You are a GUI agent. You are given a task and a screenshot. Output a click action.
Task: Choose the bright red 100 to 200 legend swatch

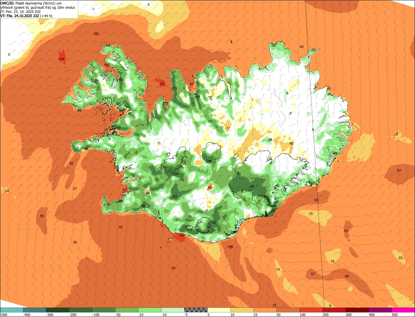311,310
